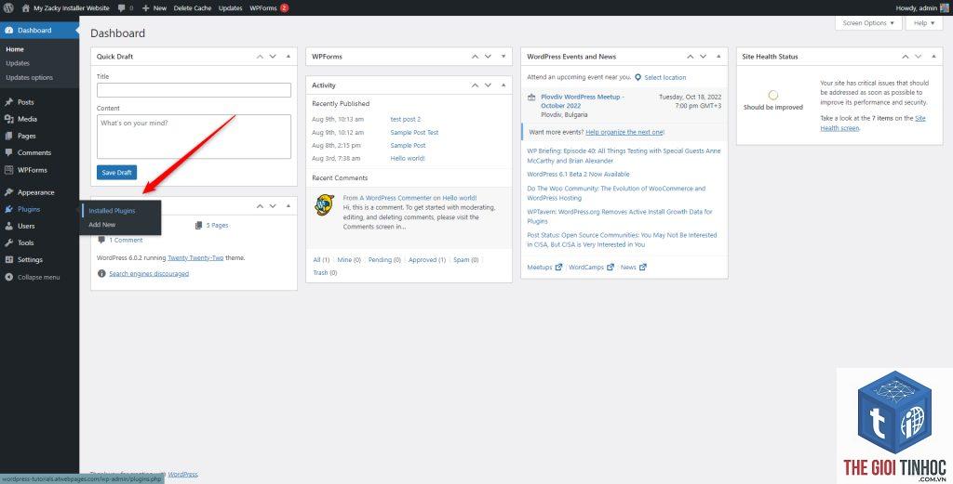This screenshot has height=484, width=953.
Task: Move Activity widget down
Action: (488, 85)
